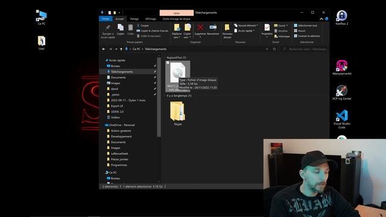Collapse the ribbon with chevron
This screenshot has width=386, height=217.
(321, 19)
